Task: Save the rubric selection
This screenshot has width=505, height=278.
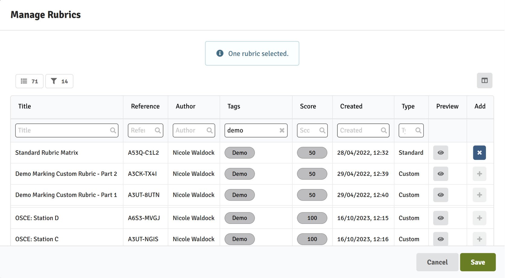Action: pos(478,262)
